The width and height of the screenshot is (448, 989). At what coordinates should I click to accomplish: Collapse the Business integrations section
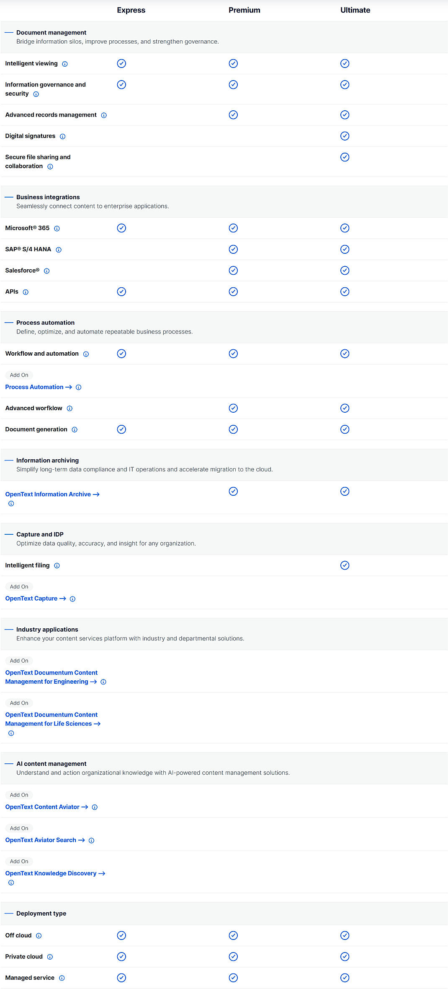[x=9, y=197]
